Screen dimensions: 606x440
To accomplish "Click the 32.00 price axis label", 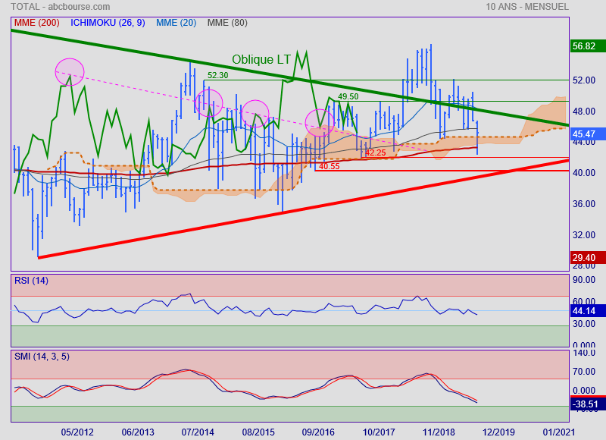I will tap(584, 235).
